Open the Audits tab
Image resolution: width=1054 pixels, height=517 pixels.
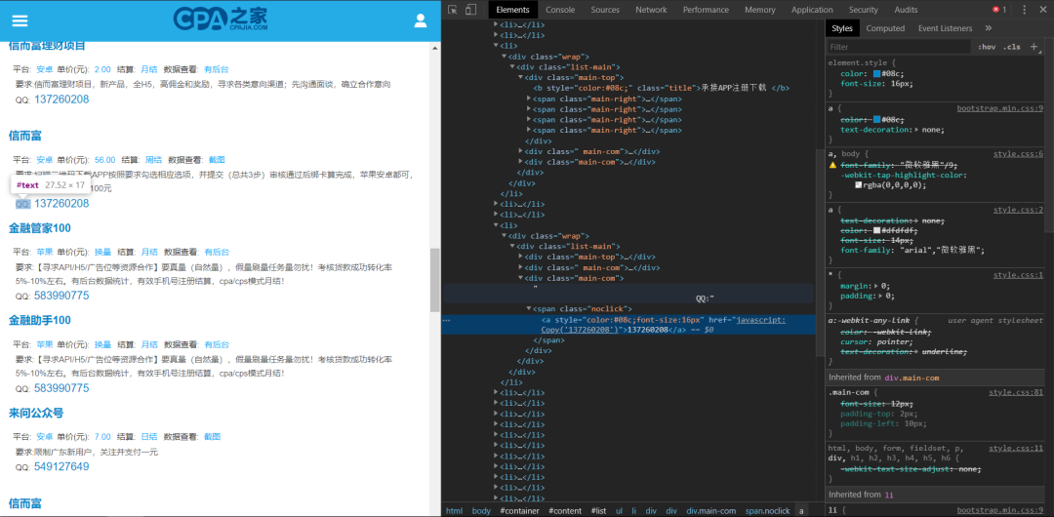906,10
